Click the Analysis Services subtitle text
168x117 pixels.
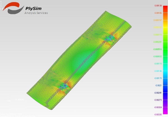coord(36,13)
